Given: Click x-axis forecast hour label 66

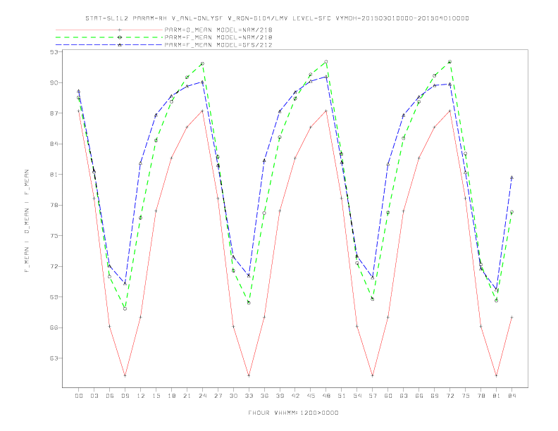Looking at the screenshot, I should click(x=419, y=396).
